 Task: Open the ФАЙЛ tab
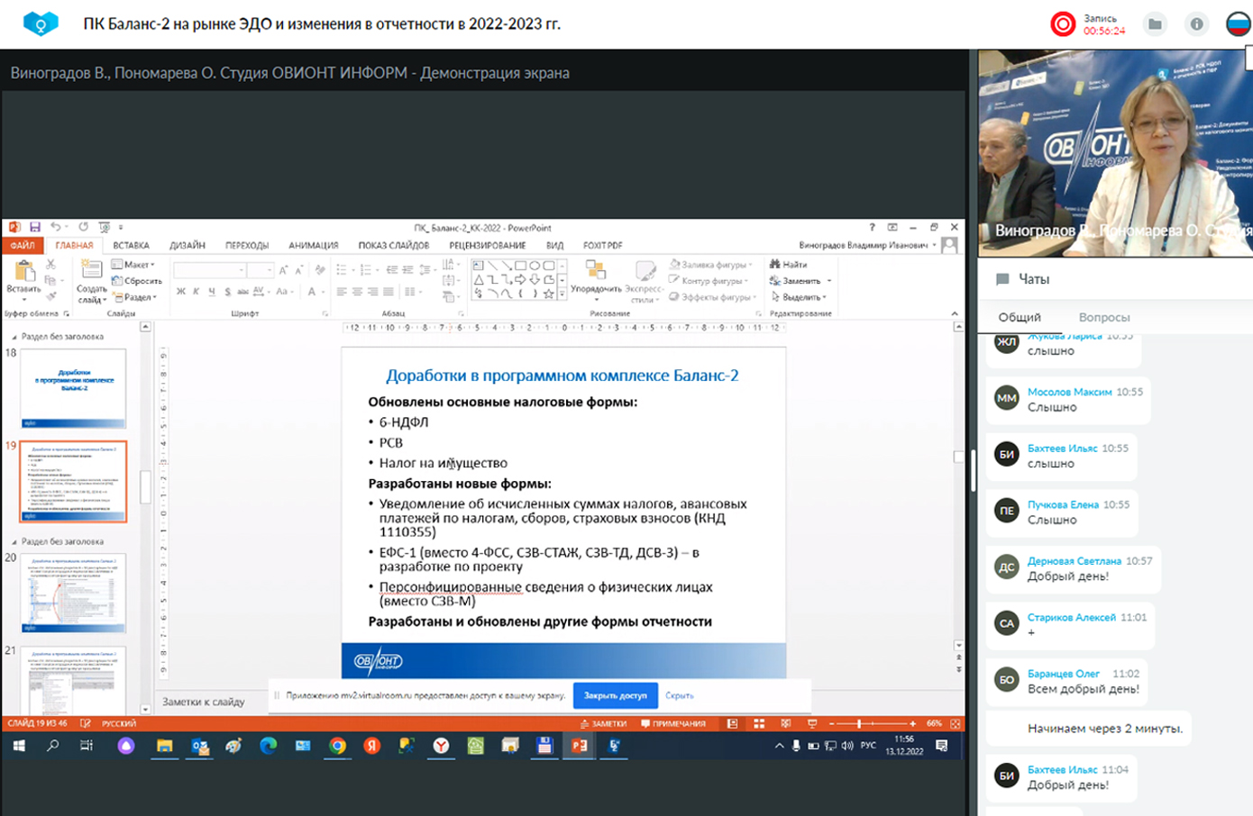tap(23, 245)
